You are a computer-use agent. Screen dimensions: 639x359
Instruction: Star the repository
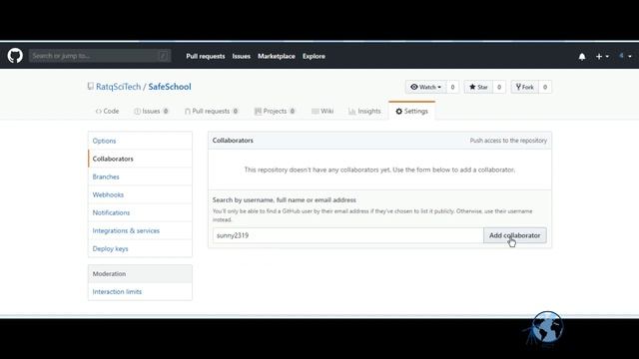point(478,87)
